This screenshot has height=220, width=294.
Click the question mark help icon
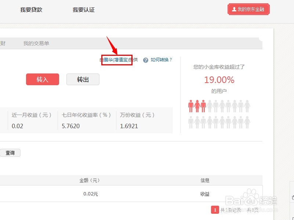click(145, 60)
